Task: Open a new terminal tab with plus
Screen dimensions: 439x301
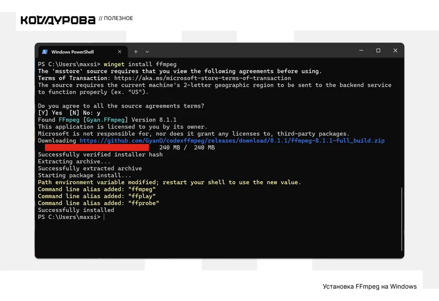Action: pyautogui.click(x=136, y=52)
